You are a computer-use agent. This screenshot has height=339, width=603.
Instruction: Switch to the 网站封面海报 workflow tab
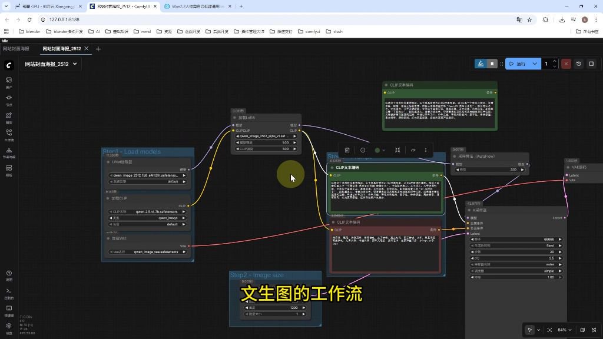pos(16,49)
